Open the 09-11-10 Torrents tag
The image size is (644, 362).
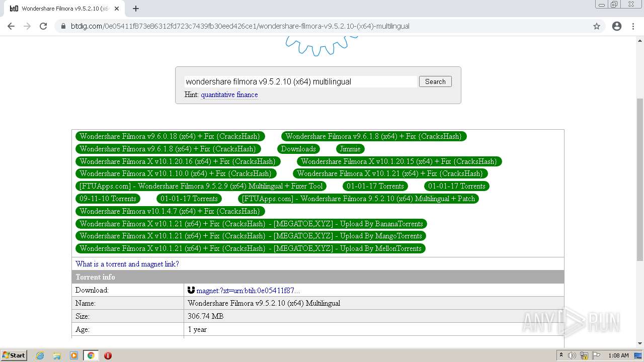pos(108,199)
